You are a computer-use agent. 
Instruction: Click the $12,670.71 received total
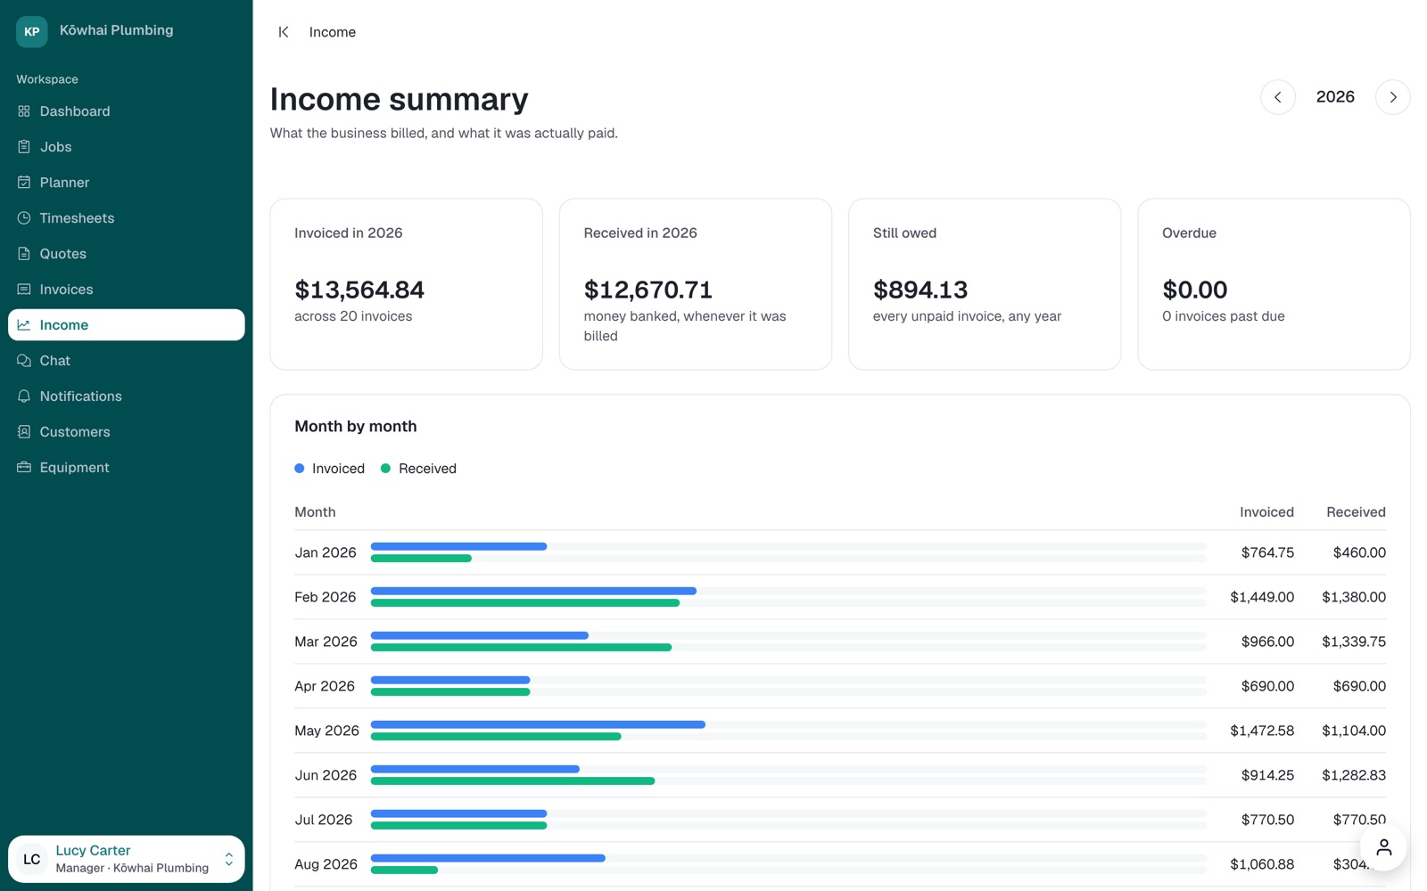(648, 290)
